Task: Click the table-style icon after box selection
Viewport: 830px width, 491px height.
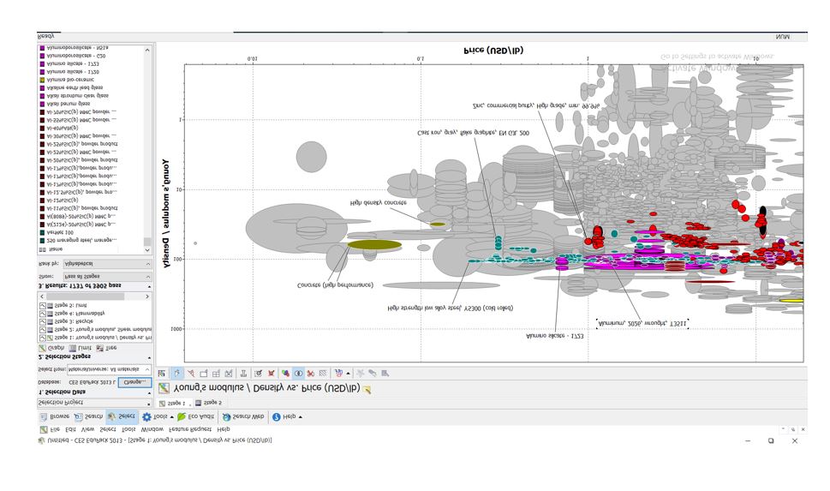Action: pyautogui.click(x=216, y=374)
